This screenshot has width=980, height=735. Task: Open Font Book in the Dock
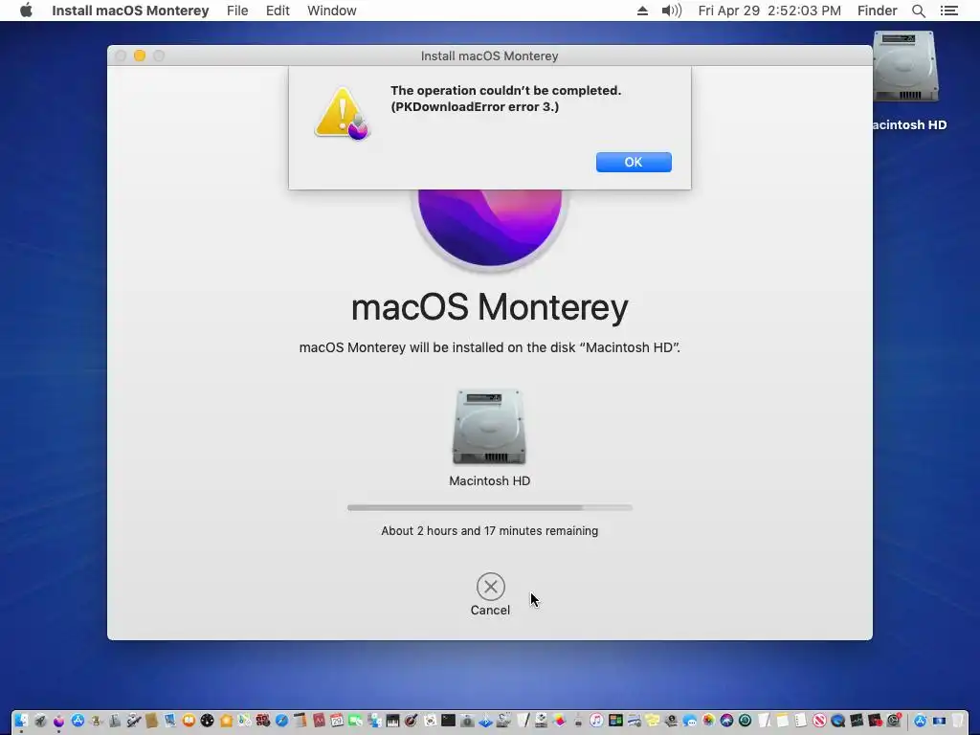pyautogui.click(x=115, y=721)
